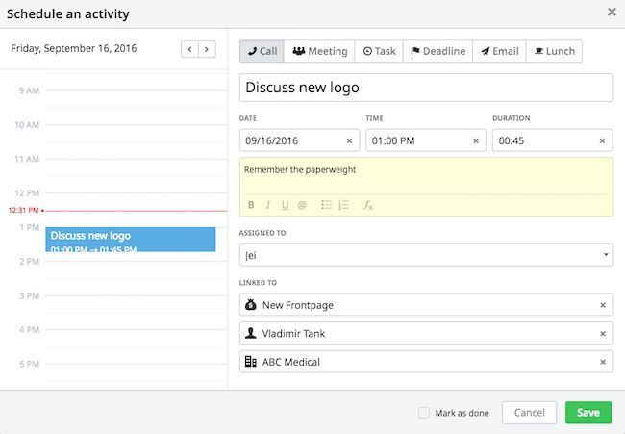Select the Discuss new logo calendar event
The image size is (625, 434).
tap(131, 240)
